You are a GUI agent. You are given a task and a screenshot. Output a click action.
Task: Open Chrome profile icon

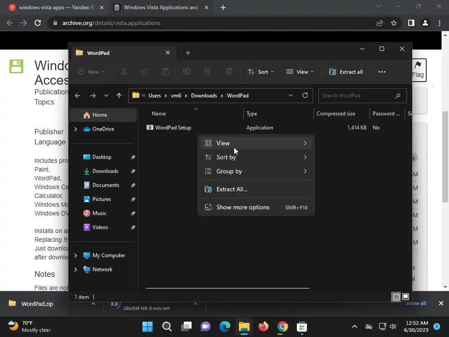click(x=425, y=23)
